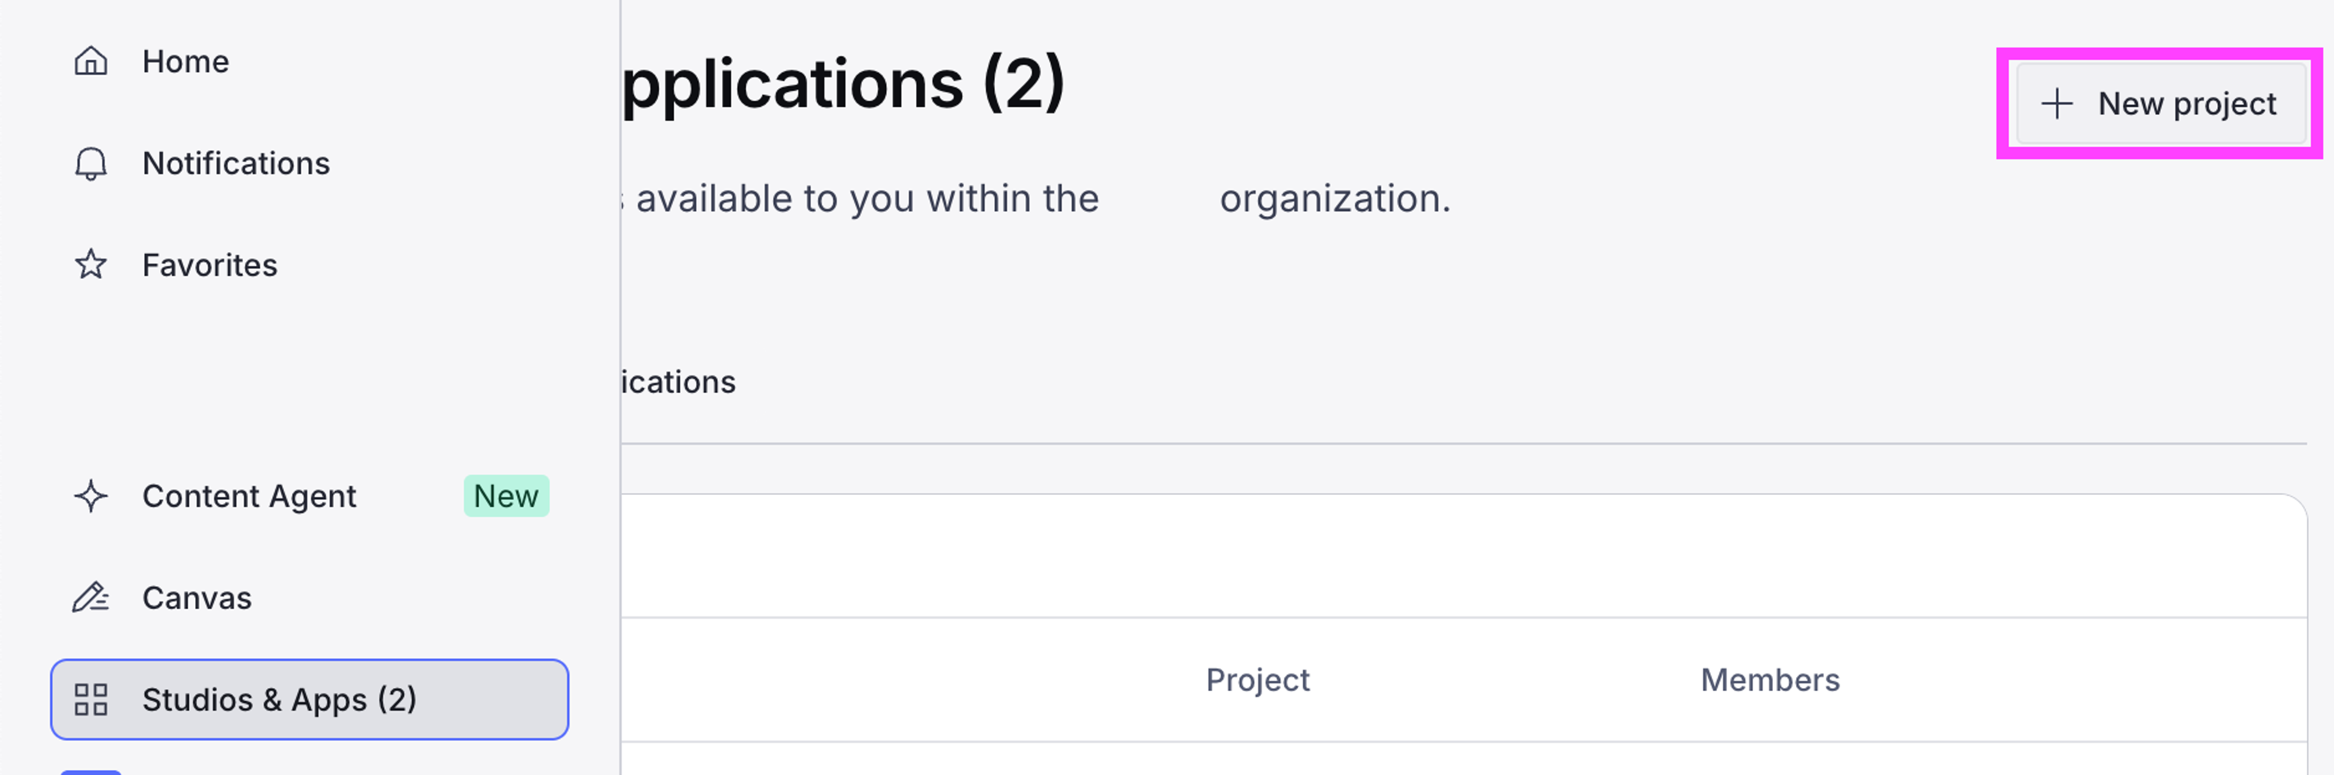Click the Canvas pencil icon
This screenshot has width=2334, height=775.
click(91, 598)
